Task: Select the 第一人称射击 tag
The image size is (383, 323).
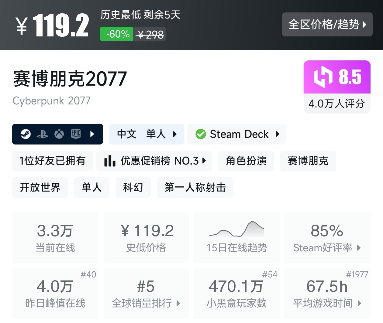Action: point(195,188)
